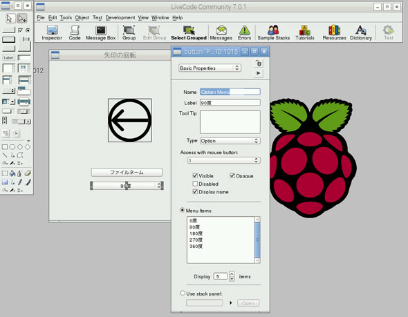Open the Text menu
This screenshot has height=317, width=408.
click(98, 18)
